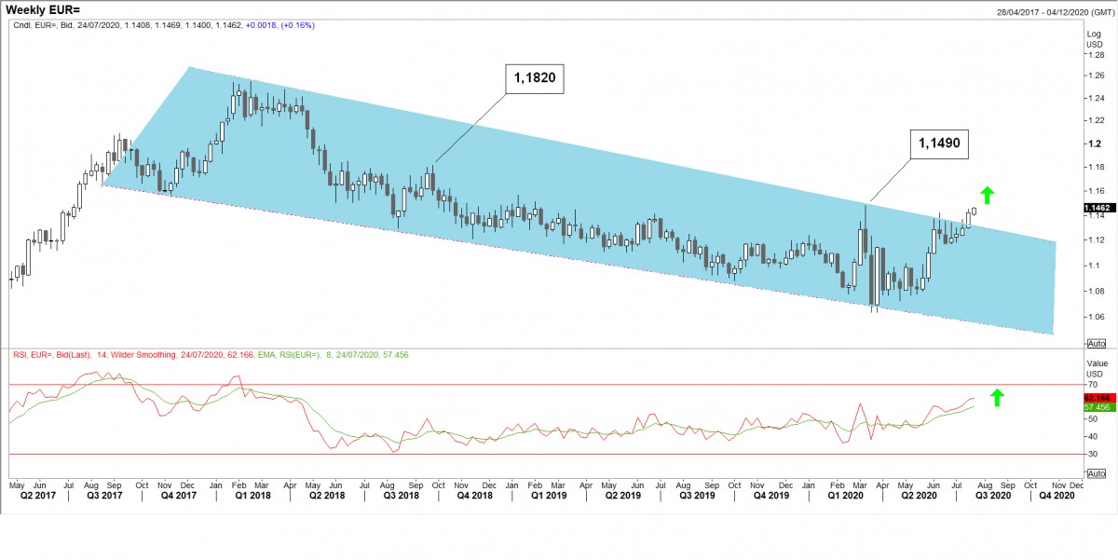Click the Auto scale button on RSI axis
The height and width of the screenshot is (560, 1118).
(x=1097, y=473)
